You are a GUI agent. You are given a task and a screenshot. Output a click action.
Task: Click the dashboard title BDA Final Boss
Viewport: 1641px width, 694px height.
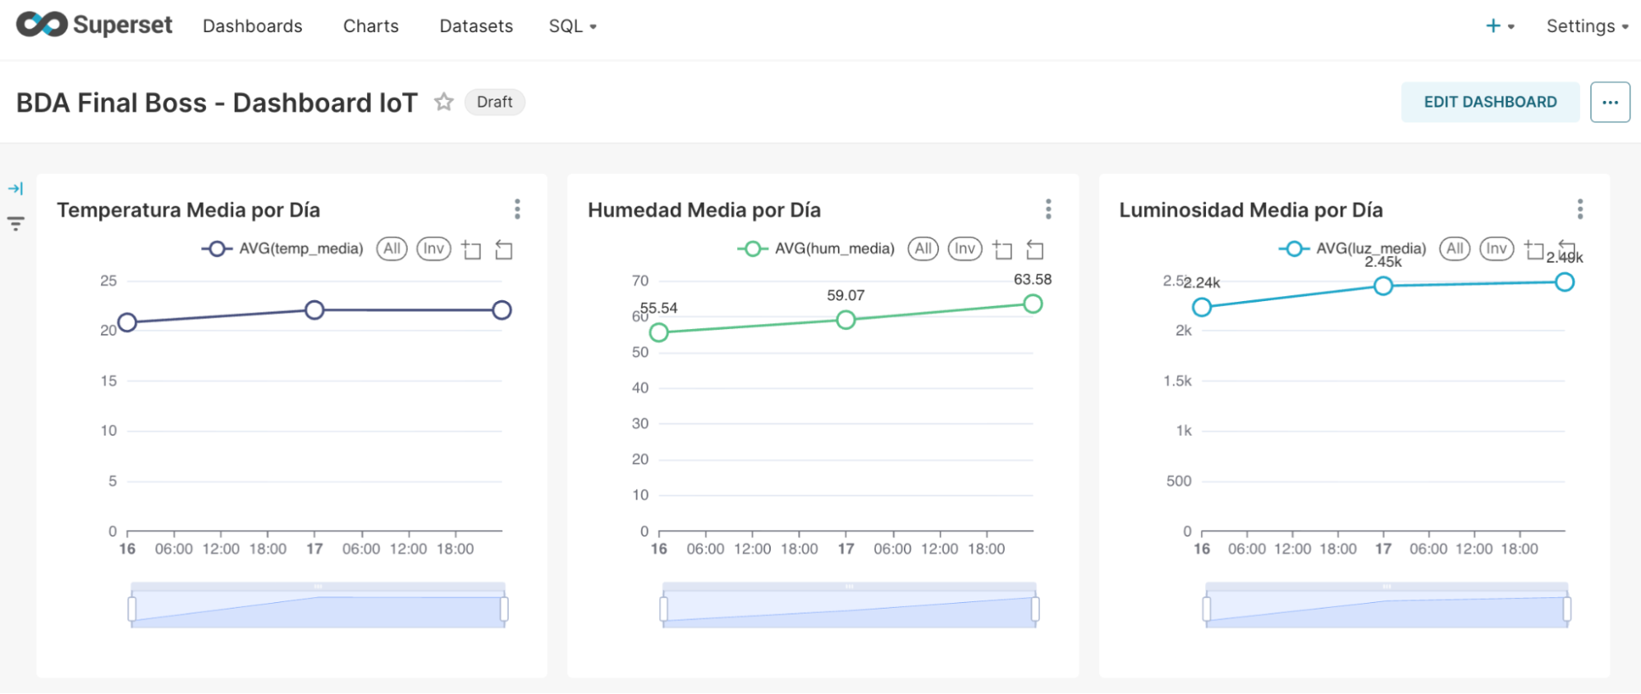point(217,103)
